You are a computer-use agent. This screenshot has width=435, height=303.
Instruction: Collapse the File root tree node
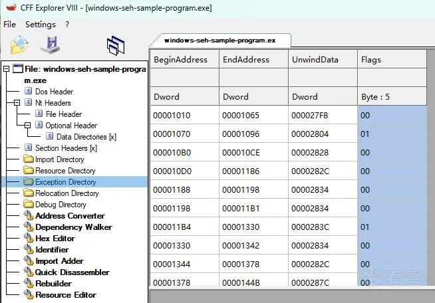tap(6, 68)
